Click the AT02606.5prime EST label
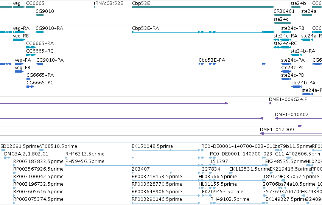Screen dimensions: 322x205 click(x=304, y=154)
